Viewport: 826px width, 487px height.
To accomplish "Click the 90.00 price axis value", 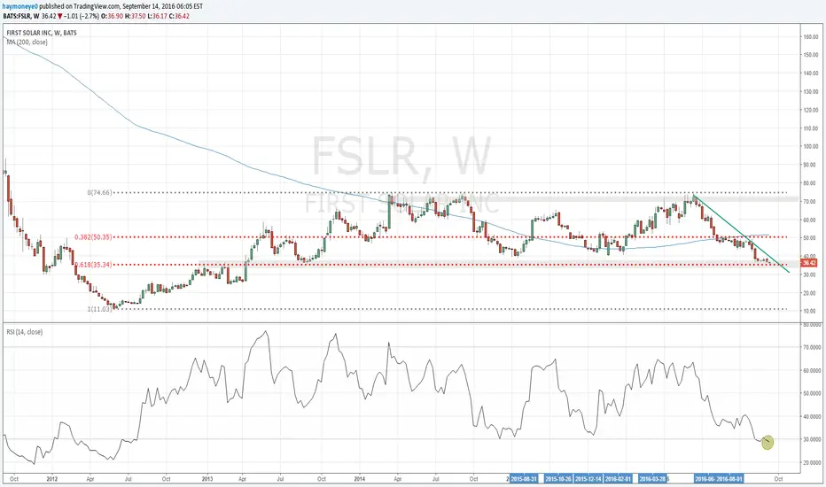I will point(811,165).
